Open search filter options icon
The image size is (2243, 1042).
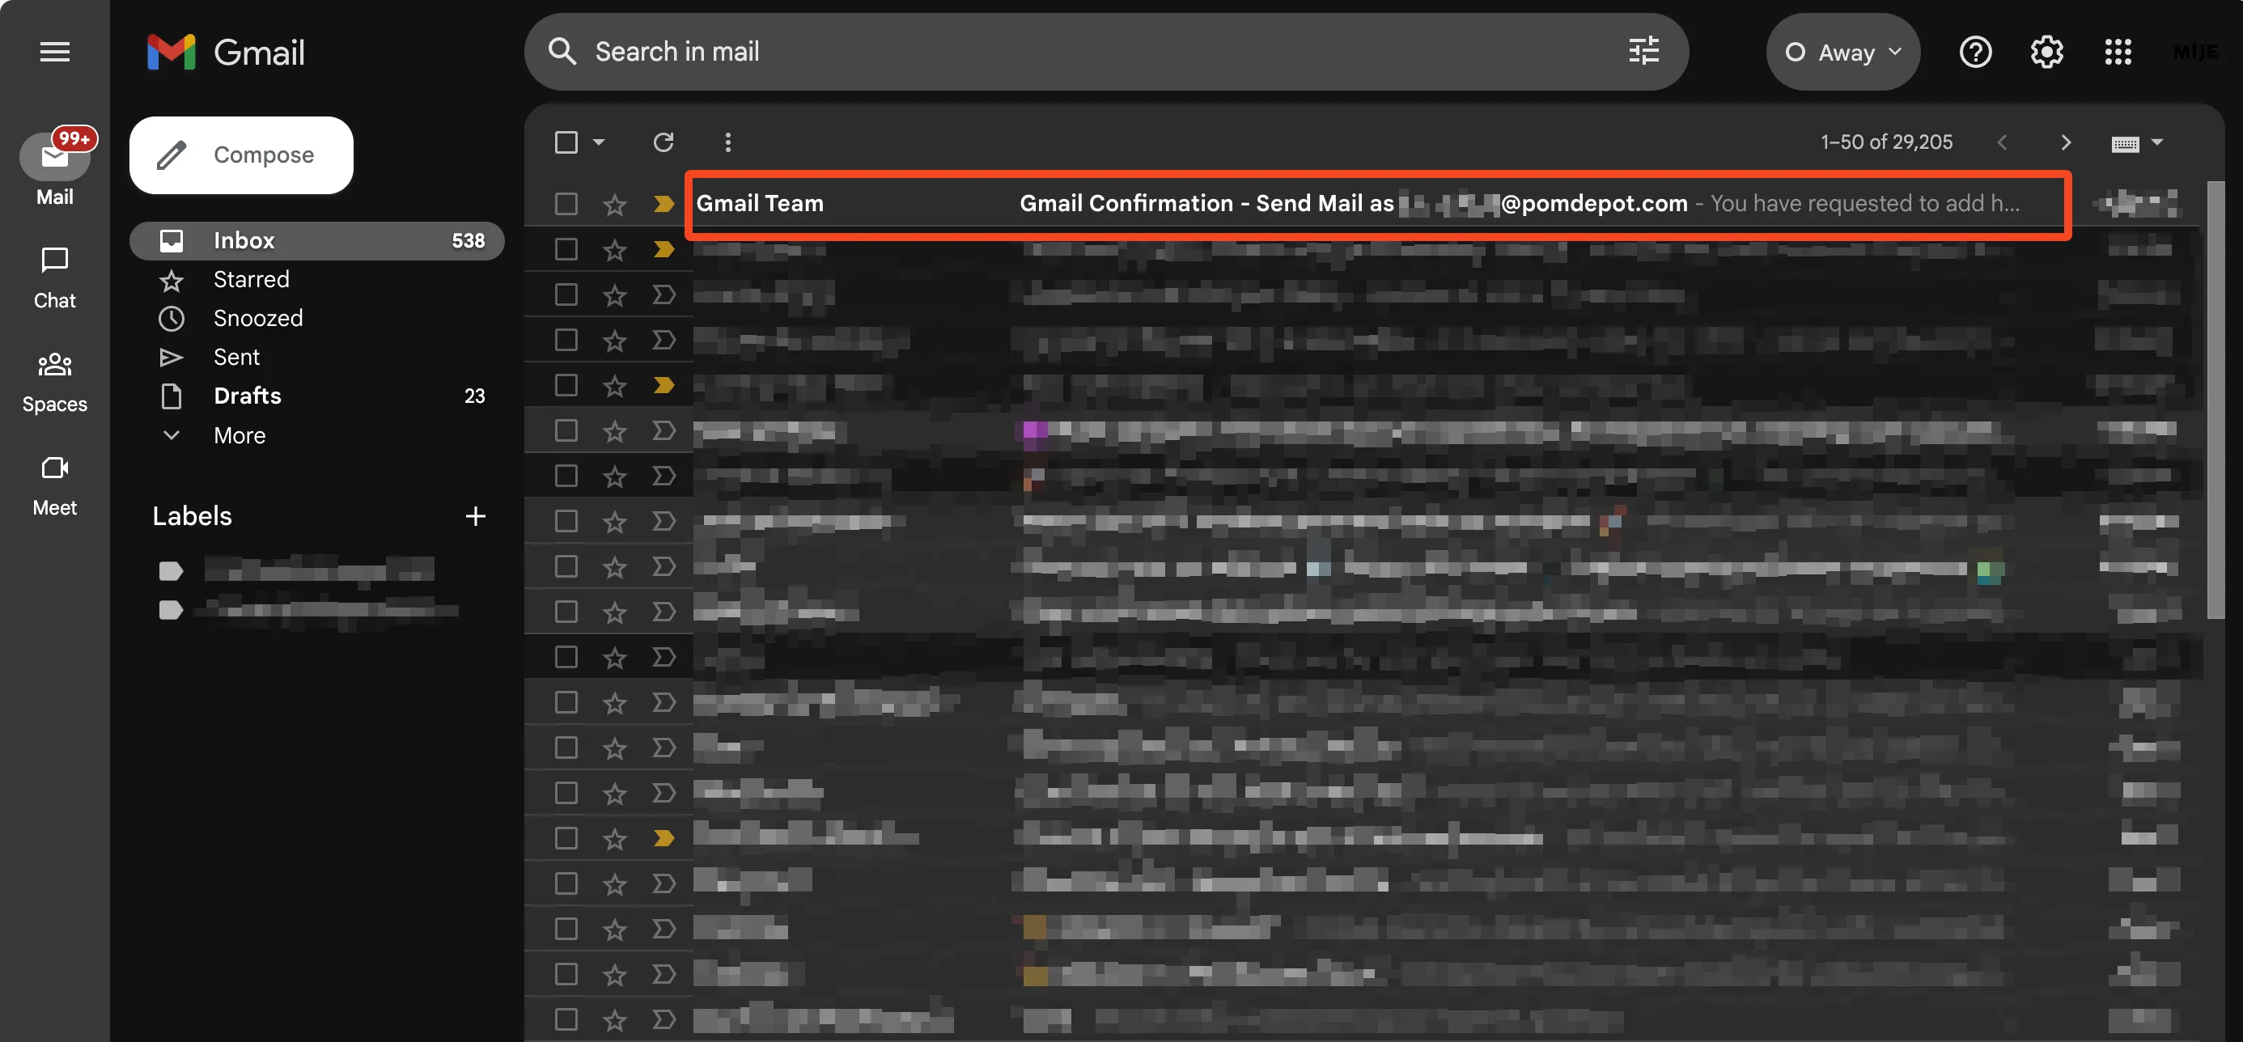(1643, 51)
